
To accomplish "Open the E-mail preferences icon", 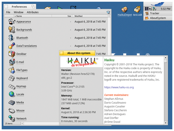I will coord(12,62).
